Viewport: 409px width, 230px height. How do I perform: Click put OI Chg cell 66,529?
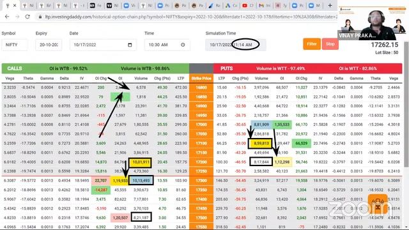[x=301, y=143]
